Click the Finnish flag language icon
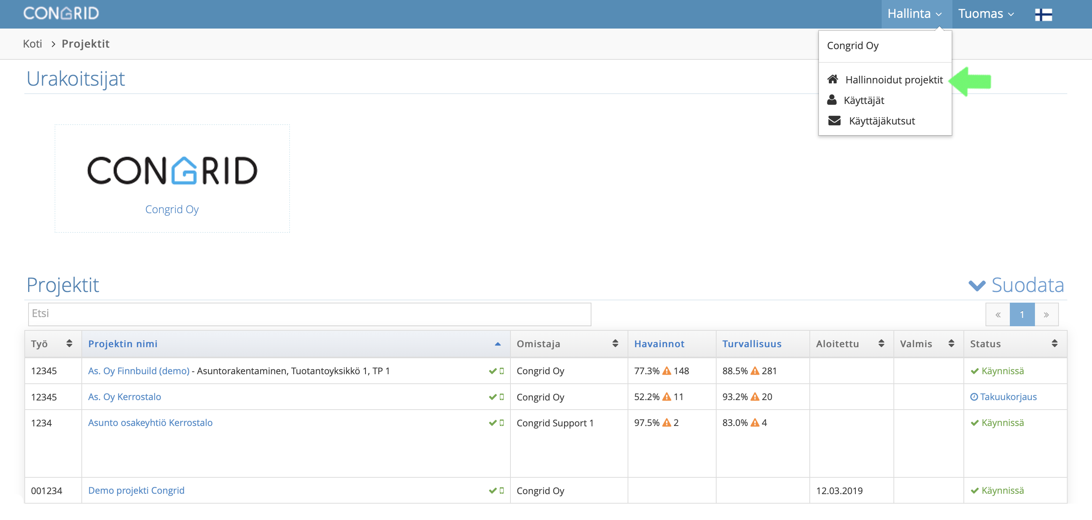The width and height of the screenshot is (1092, 520). coord(1043,14)
